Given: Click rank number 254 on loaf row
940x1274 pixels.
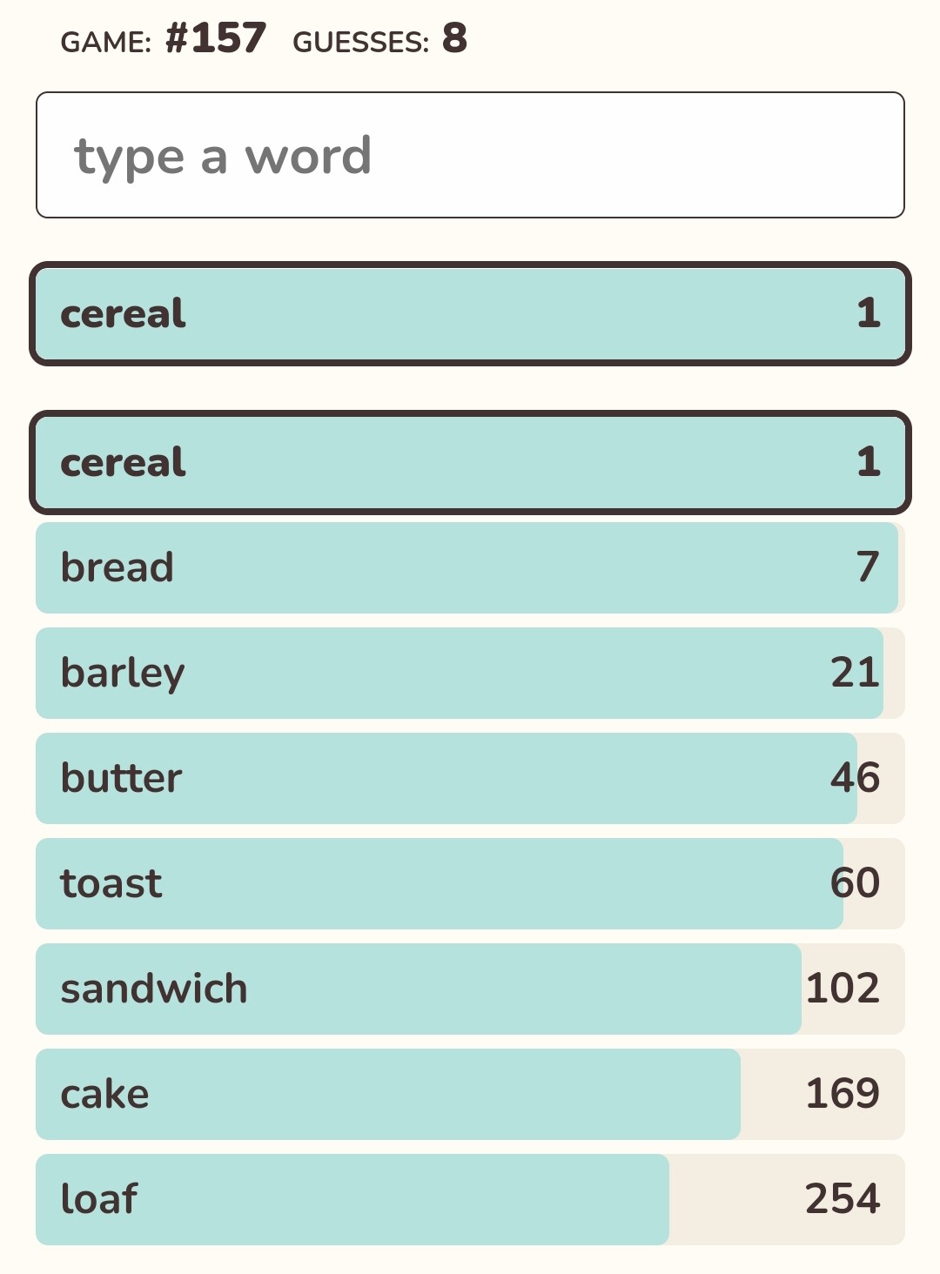Looking at the screenshot, I should tap(843, 1199).
